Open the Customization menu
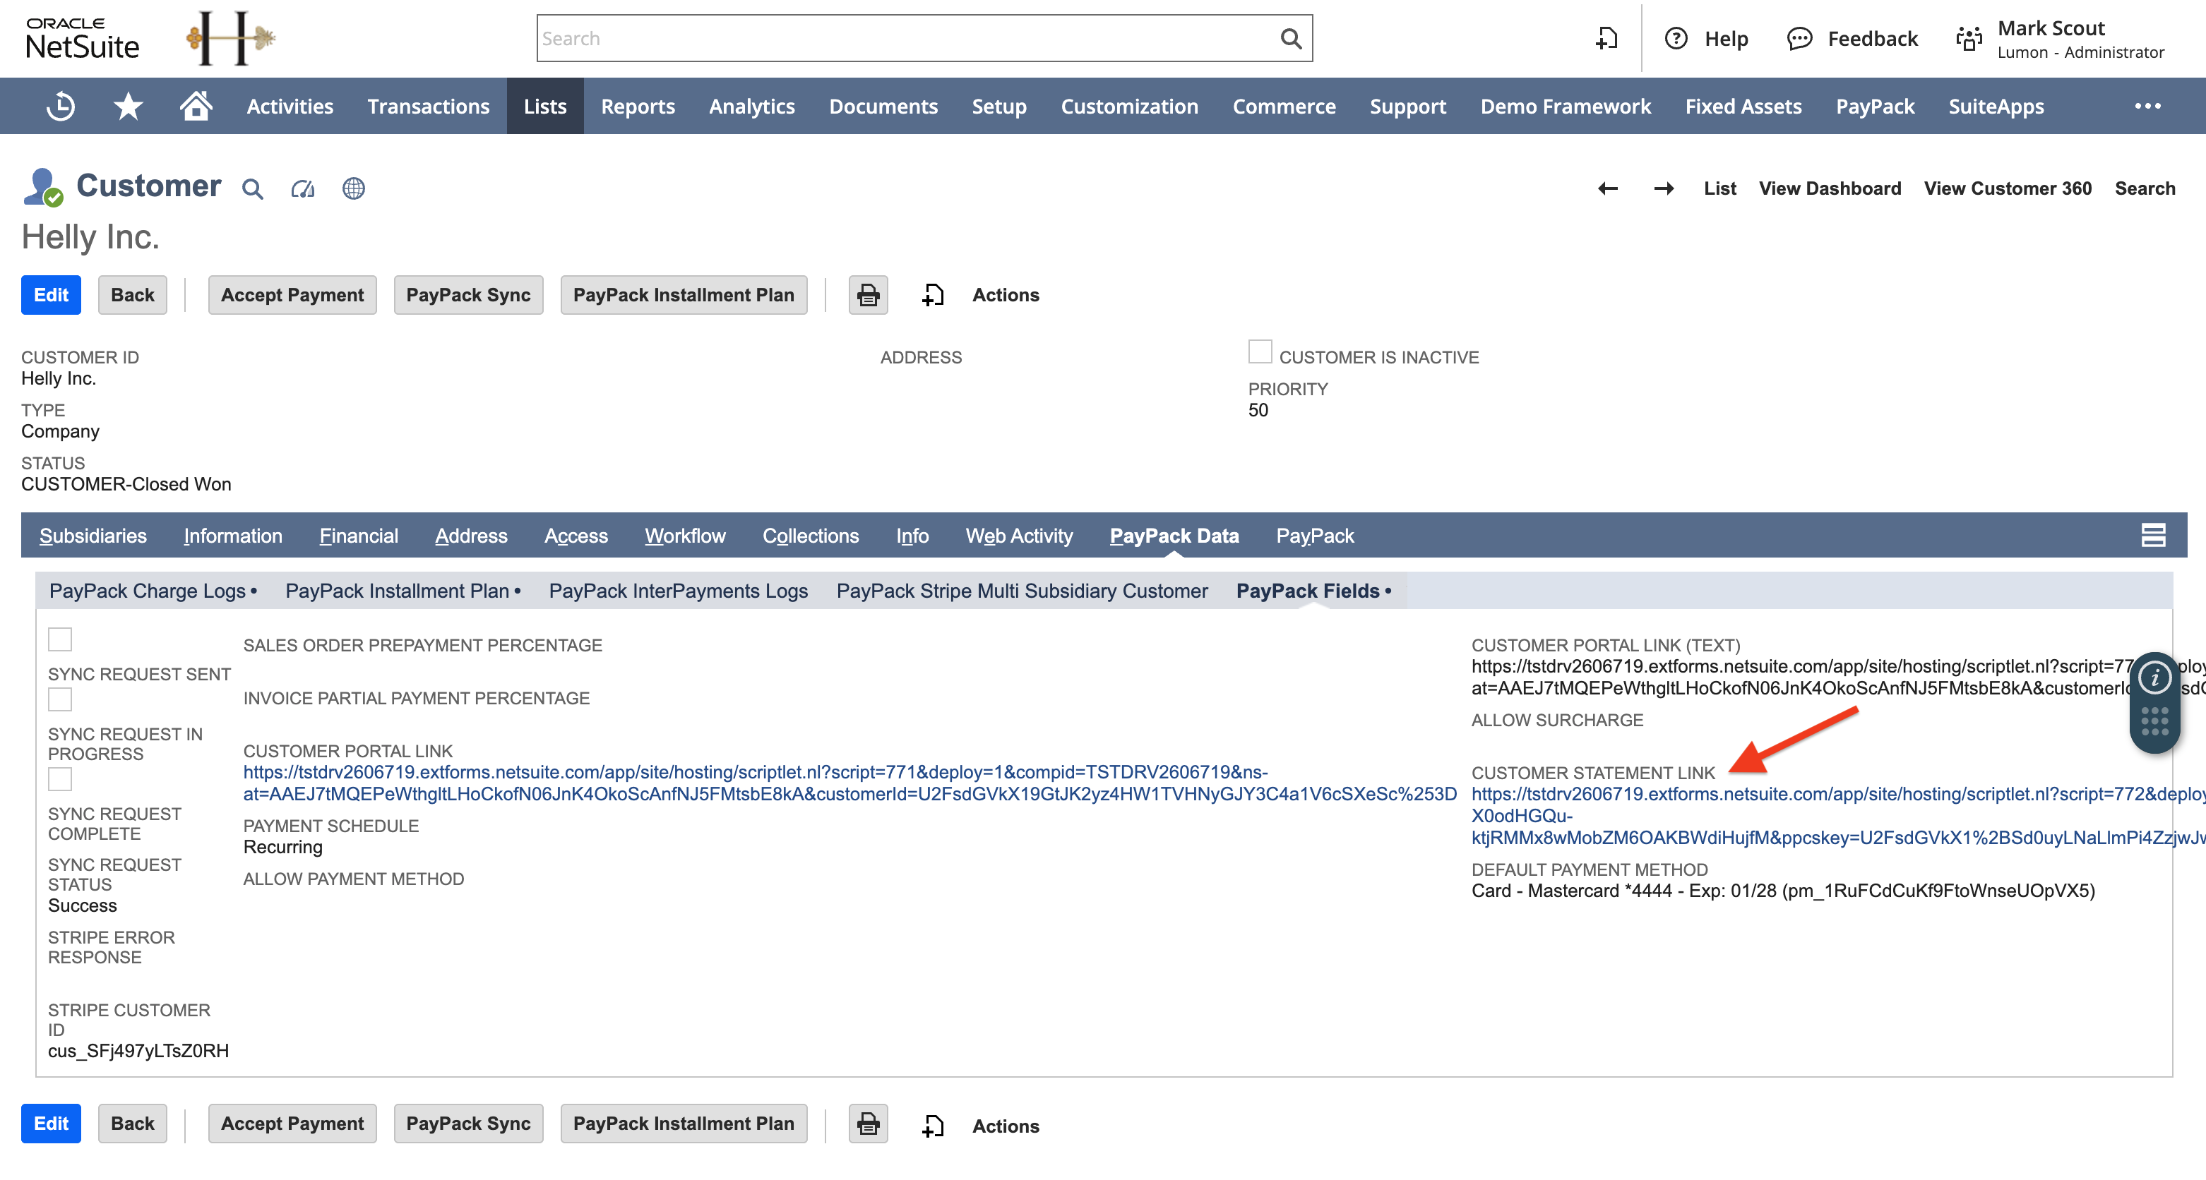The height and width of the screenshot is (1180, 2206). (1130, 106)
